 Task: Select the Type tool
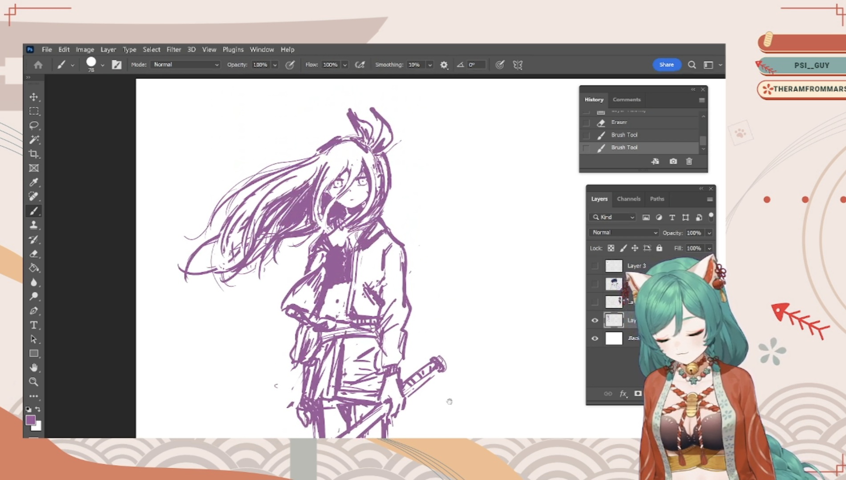click(34, 325)
